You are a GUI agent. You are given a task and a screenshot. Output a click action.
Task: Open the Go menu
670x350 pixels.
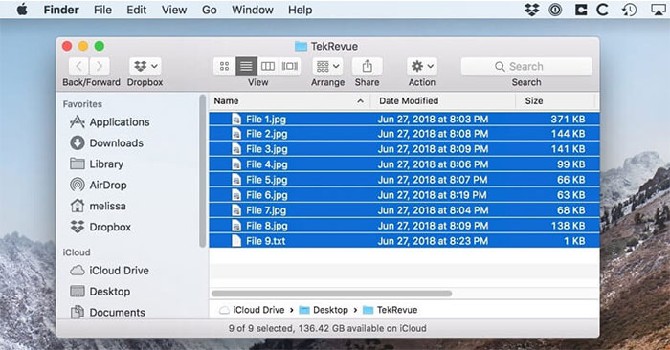pos(210,10)
